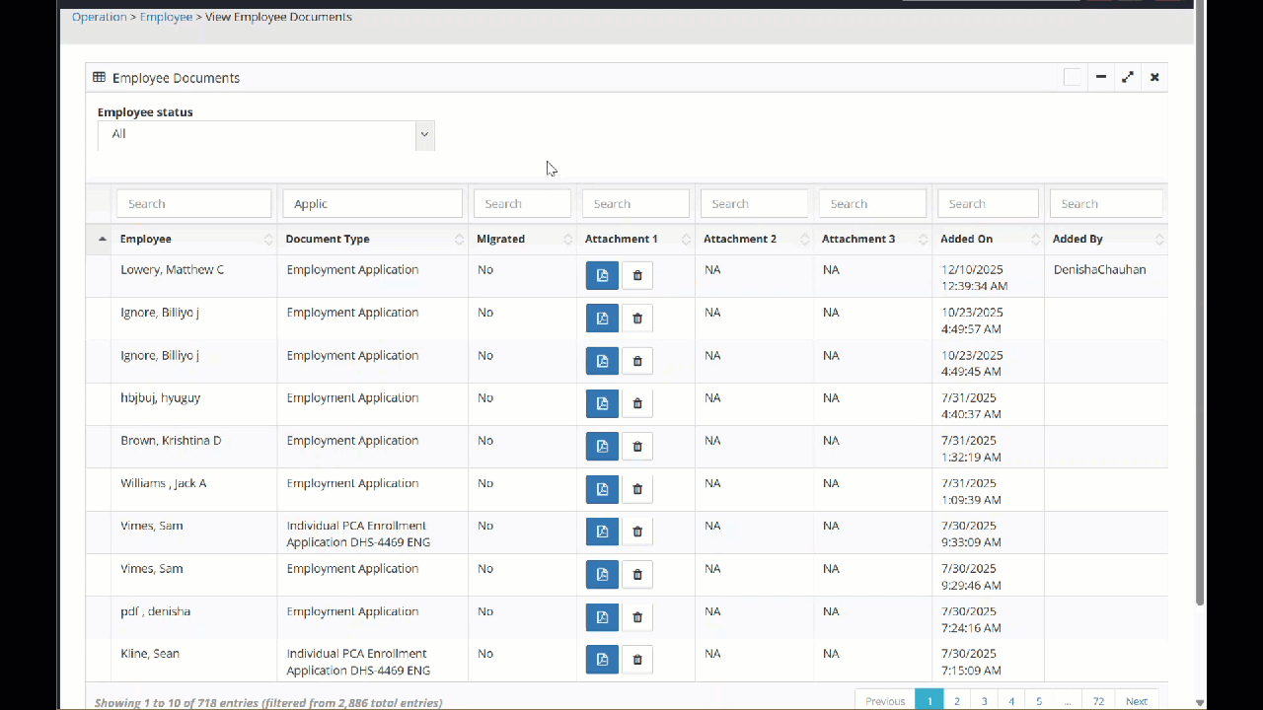Go to page 2 of results
This screenshot has width=1263, height=710.
[x=956, y=701]
